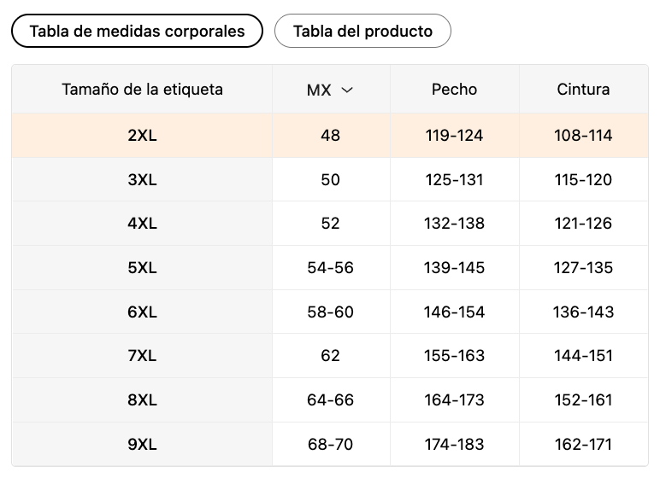Switch to Tabla de medidas corporales tab

137,32
